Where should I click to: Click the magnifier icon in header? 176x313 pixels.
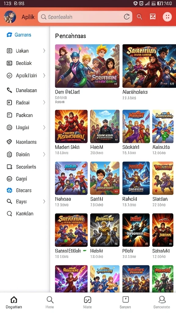point(139,17)
